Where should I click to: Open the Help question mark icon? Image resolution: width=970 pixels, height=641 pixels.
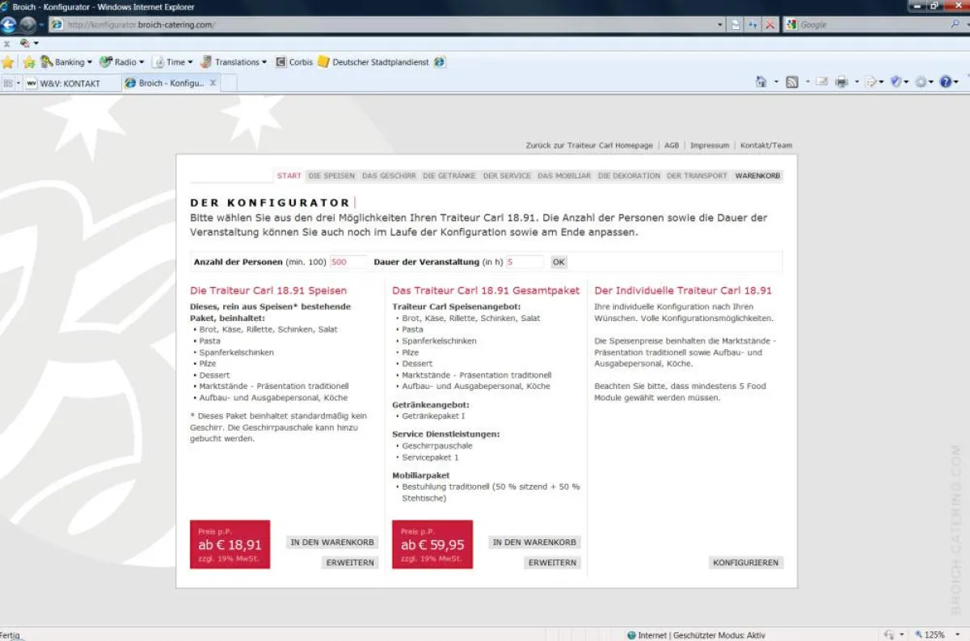pyautogui.click(x=945, y=82)
